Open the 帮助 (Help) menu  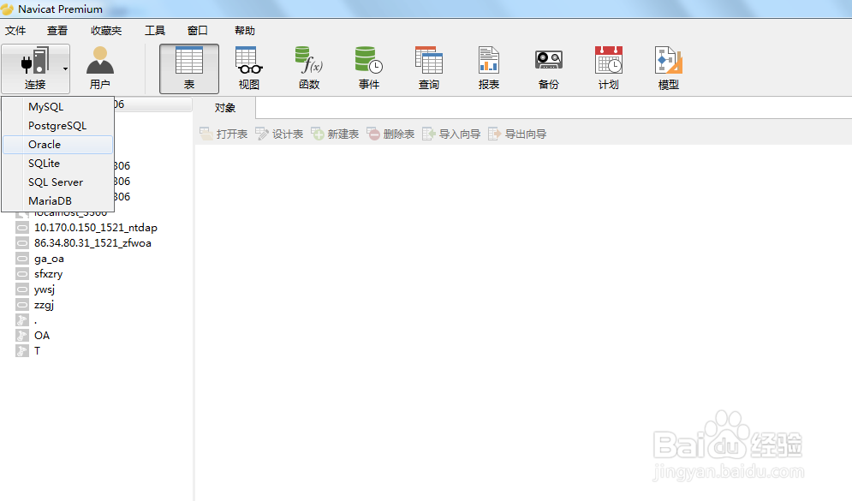[x=245, y=31]
